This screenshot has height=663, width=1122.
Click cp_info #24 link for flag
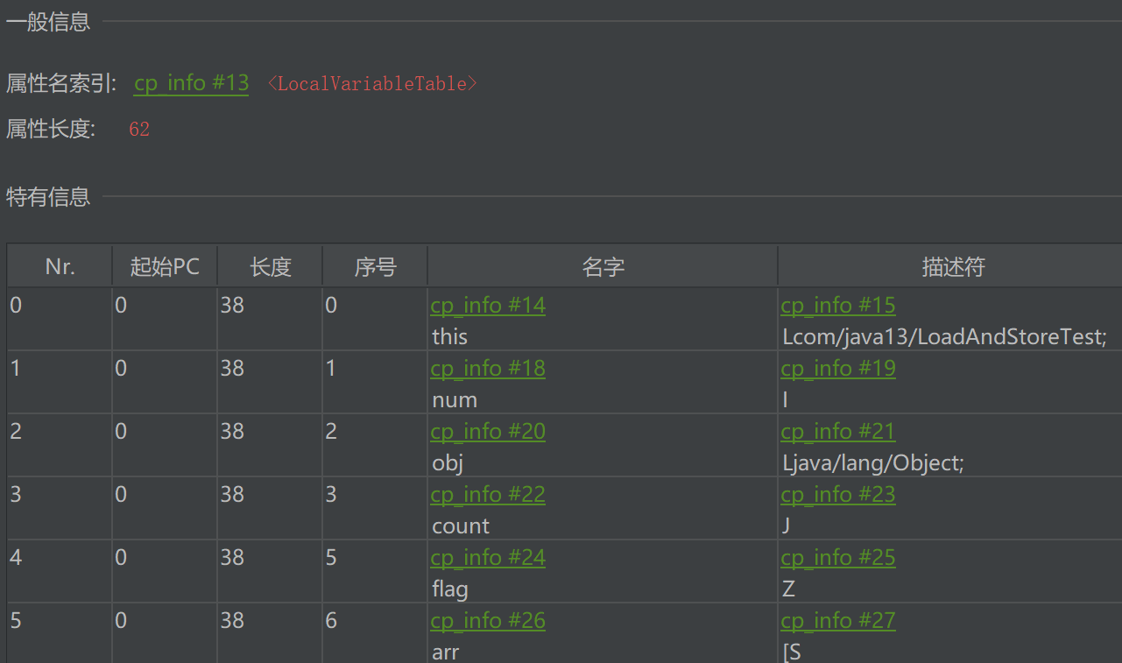pyautogui.click(x=487, y=558)
